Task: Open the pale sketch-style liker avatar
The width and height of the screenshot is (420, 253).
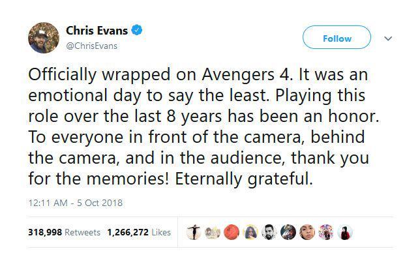Action: pos(213,232)
